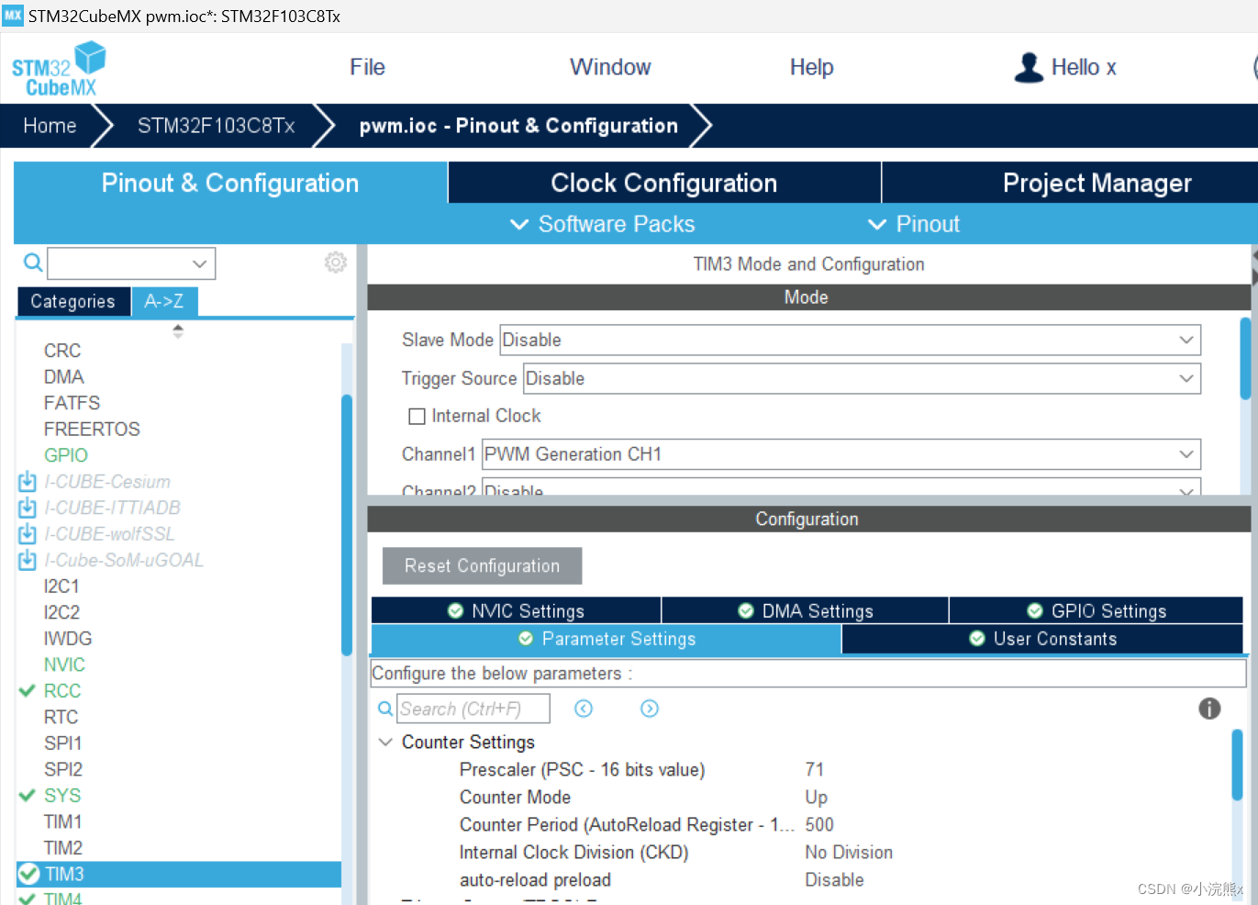Click the Mode panel vertical scrollbar
Image resolution: width=1258 pixels, height=905 pixels.
(1245, 358)
